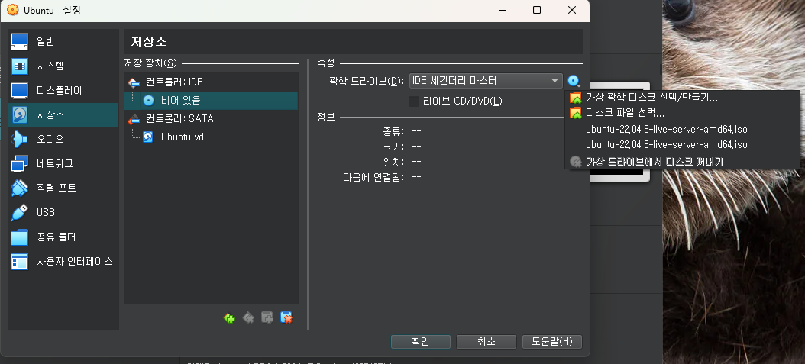This screenshot has height=364, width=805.
Task: Select the Ubuntu.vdi disk entry
Action: click(211, 137)
